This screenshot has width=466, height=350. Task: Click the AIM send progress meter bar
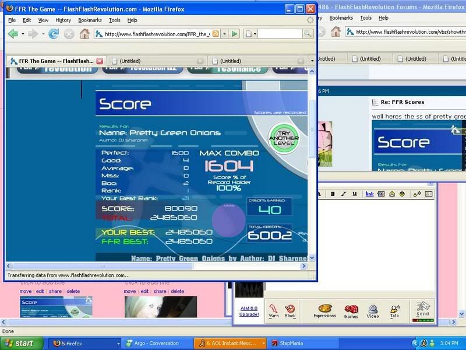tap(423, 320)
